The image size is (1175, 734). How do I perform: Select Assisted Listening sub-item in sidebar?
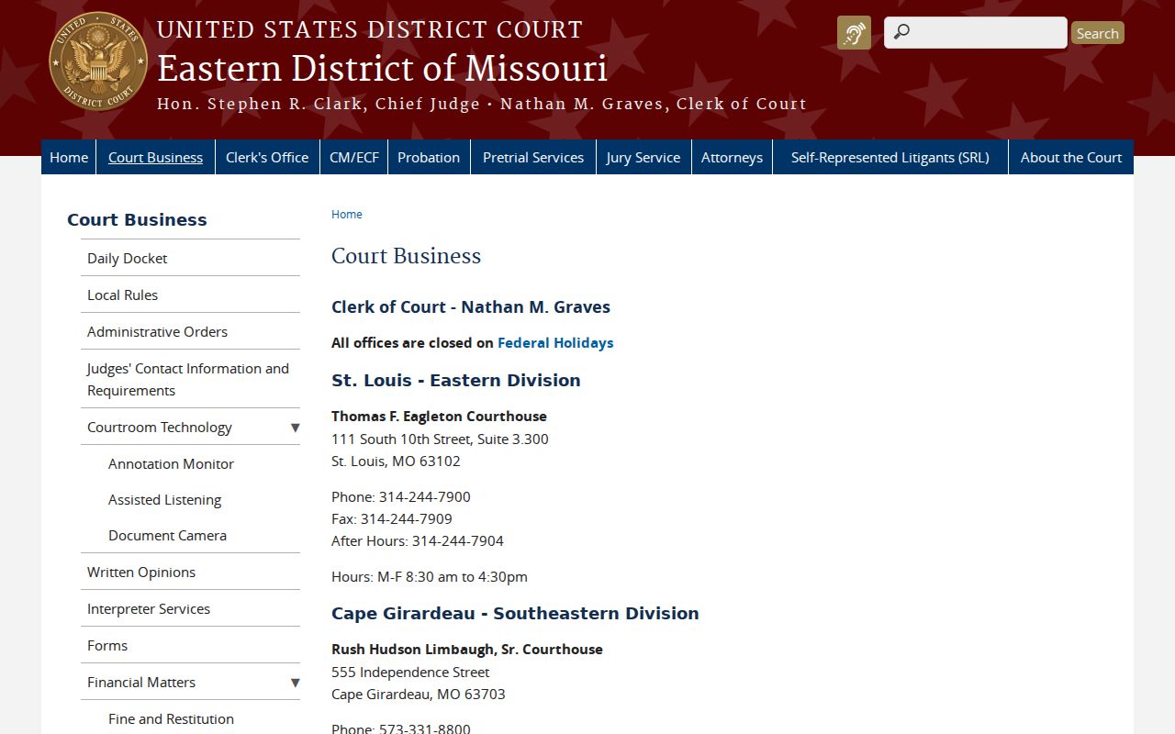[164, 499]
